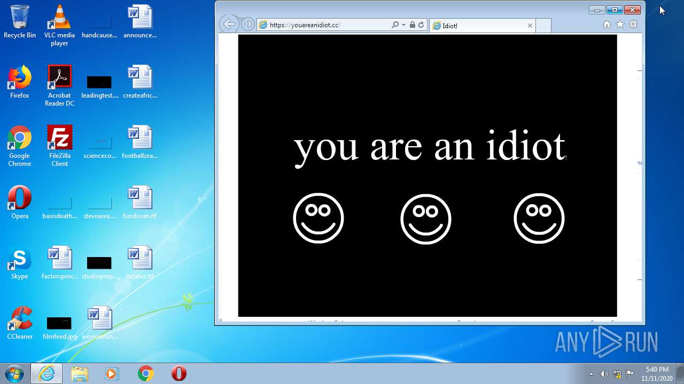Screen dimensions: 684x384
Task: Open Action Center flag icon
Action: pyautogui.click(x=630, y=374)
